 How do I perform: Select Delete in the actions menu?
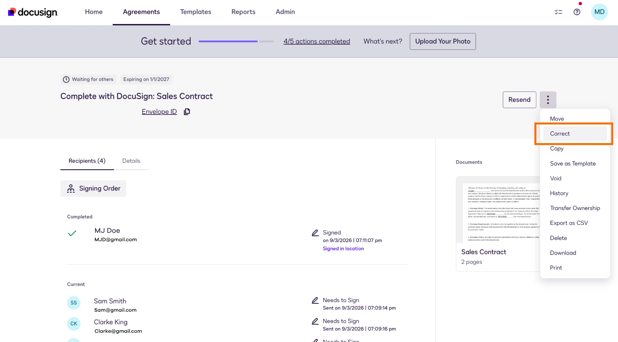pyautogui.click(x=575, y=238)
